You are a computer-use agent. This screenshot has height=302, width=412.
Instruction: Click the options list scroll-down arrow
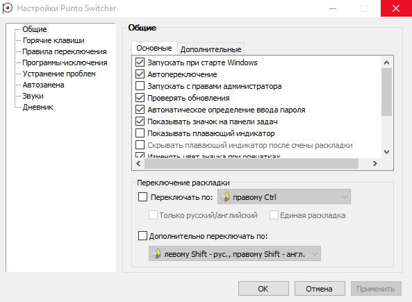386,152
